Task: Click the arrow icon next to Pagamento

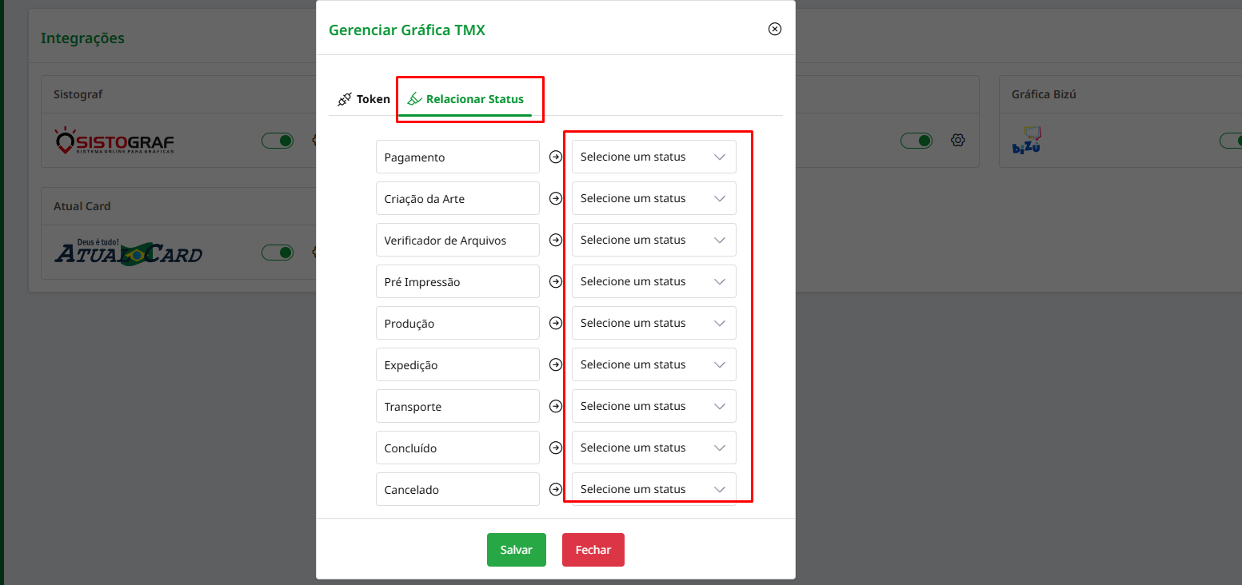Action: pyautogui.click(x=556, y=157)
